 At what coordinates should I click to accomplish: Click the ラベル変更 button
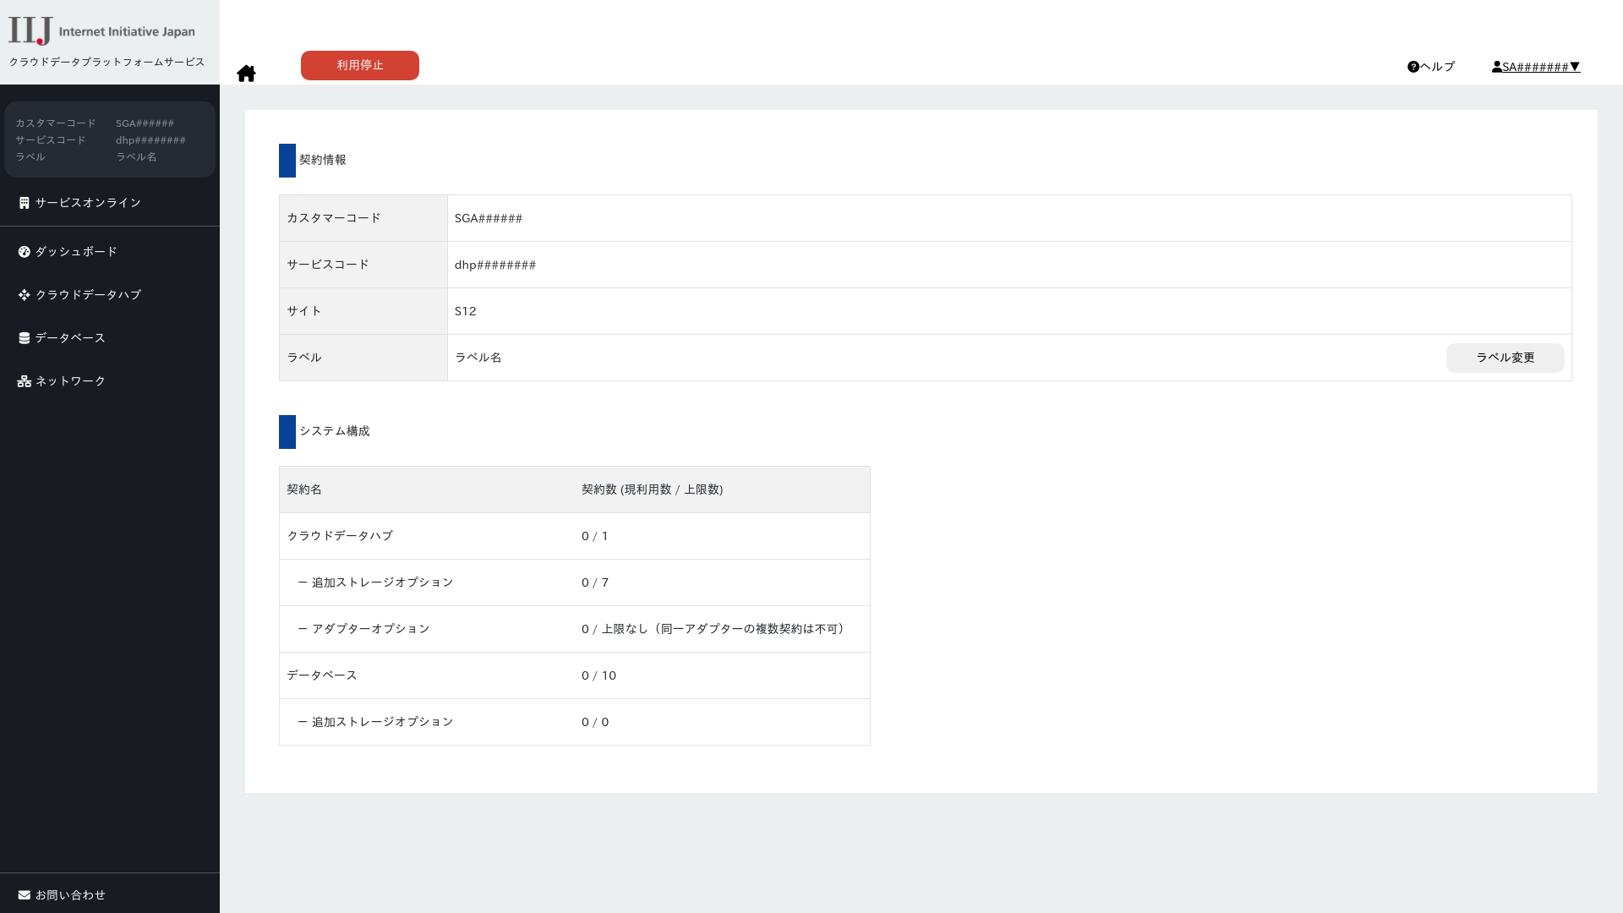1505,358
